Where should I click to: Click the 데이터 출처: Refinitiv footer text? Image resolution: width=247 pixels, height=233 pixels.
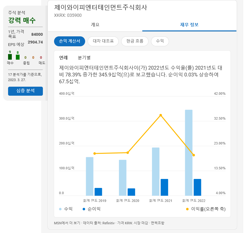coord(99,223)
